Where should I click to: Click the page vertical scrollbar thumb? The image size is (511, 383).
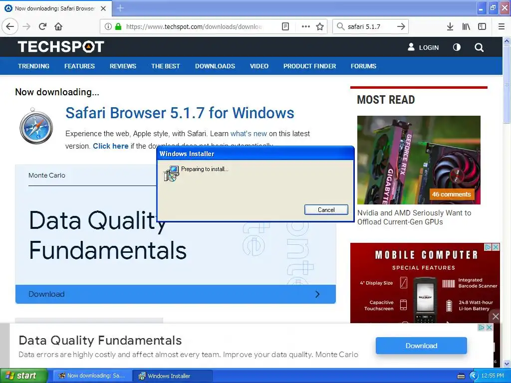pos(507,85)
